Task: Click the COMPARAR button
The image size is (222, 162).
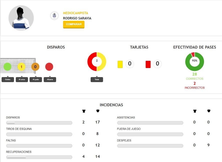Action: (74, 24)
